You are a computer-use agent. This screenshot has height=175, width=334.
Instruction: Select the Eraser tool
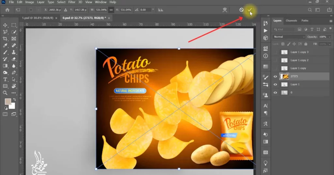coord(14,59)
